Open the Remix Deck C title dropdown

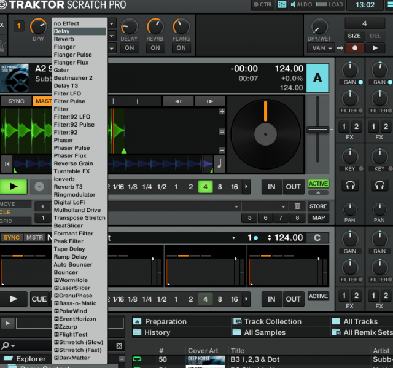pos(233,238)
